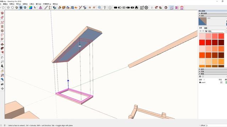The image size is (227, 127).
Task: Click the back arrow in Materials browser
Action: point(200,31)
